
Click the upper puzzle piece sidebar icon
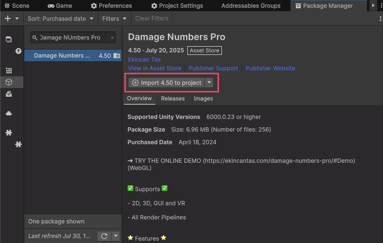click(x=9, y=133)
